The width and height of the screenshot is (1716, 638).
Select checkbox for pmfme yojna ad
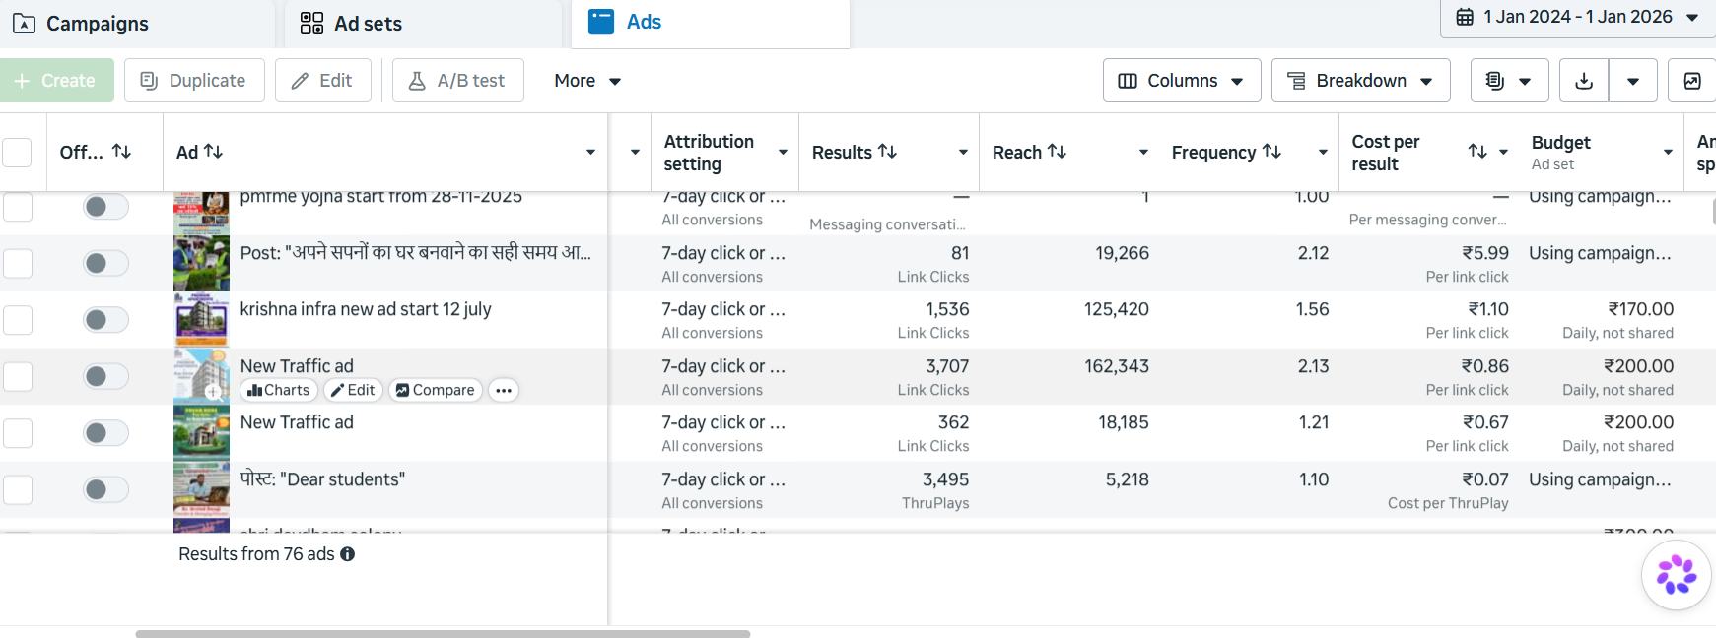[18, 207]
